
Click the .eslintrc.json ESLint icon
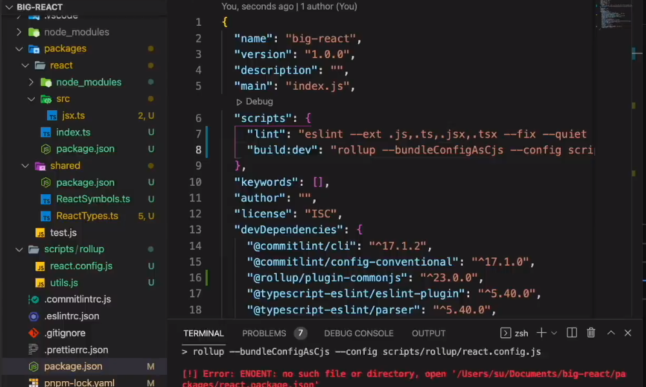point(34,316)
